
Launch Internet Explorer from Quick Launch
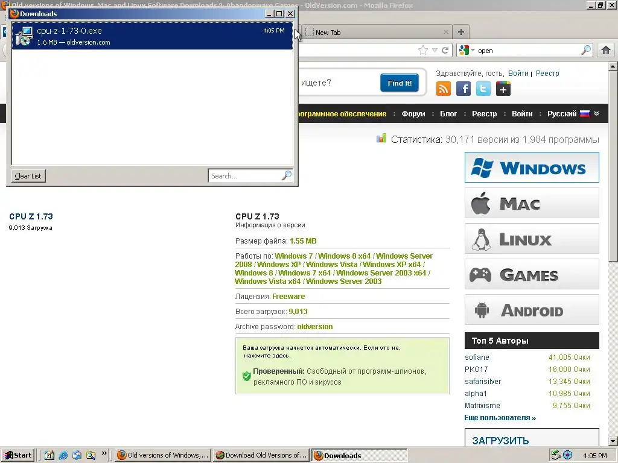63,456
